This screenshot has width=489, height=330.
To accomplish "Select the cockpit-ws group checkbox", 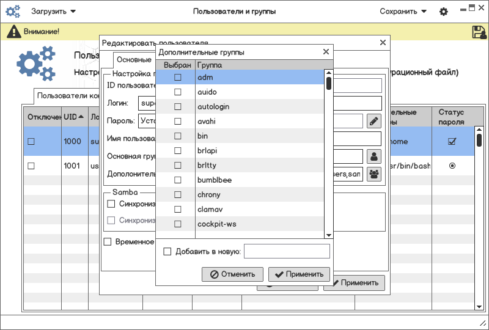I will (x=178, y=224).
